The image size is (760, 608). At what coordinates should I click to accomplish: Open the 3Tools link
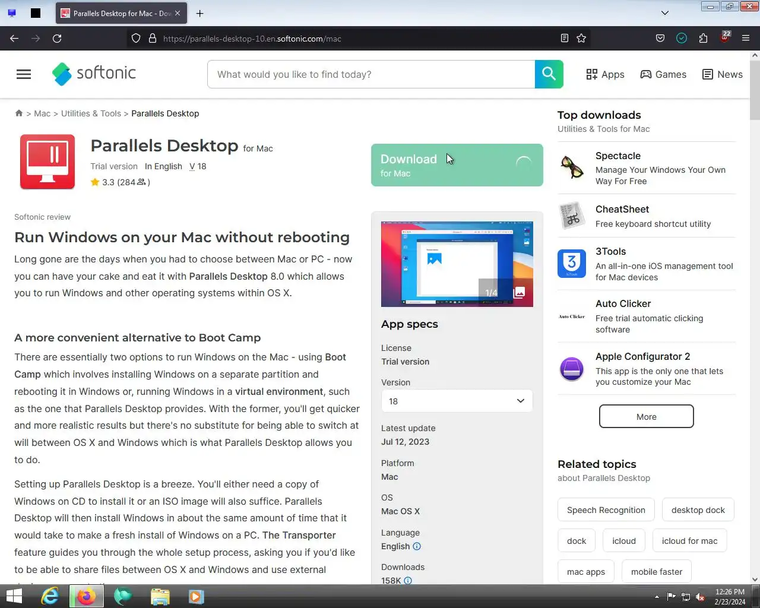pyautogui.click(x=610, y=251)
